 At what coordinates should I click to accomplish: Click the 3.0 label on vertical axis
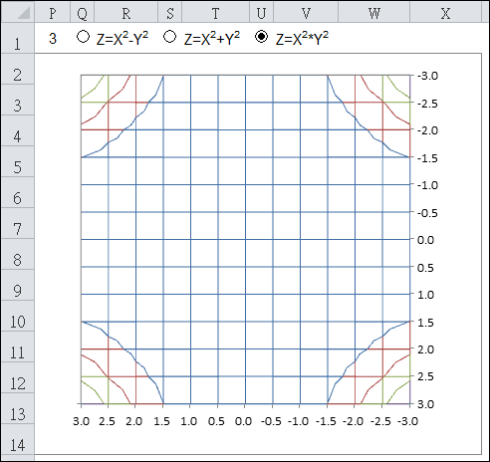click(425, 404)
